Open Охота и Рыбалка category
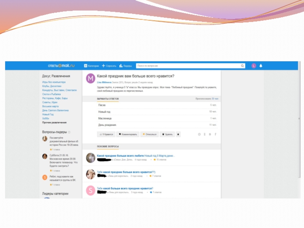This screenshot has width=304, height=228. pos(51,94)
